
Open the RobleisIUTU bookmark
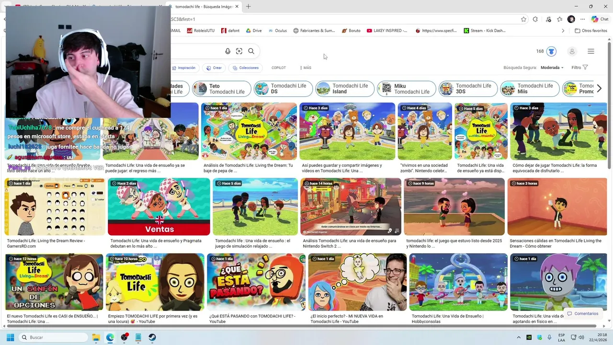200,31
